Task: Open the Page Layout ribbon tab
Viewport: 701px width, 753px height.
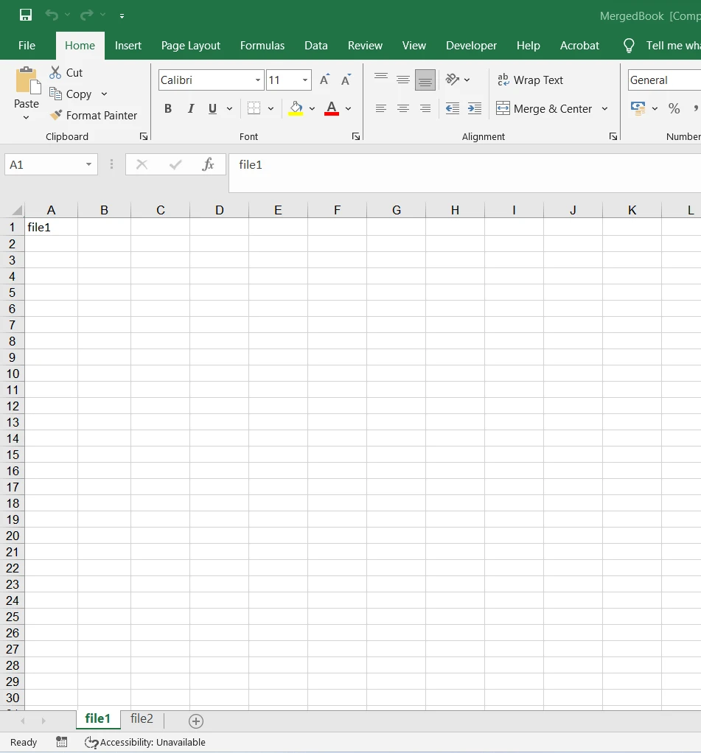Action: (x=190, y=46)
